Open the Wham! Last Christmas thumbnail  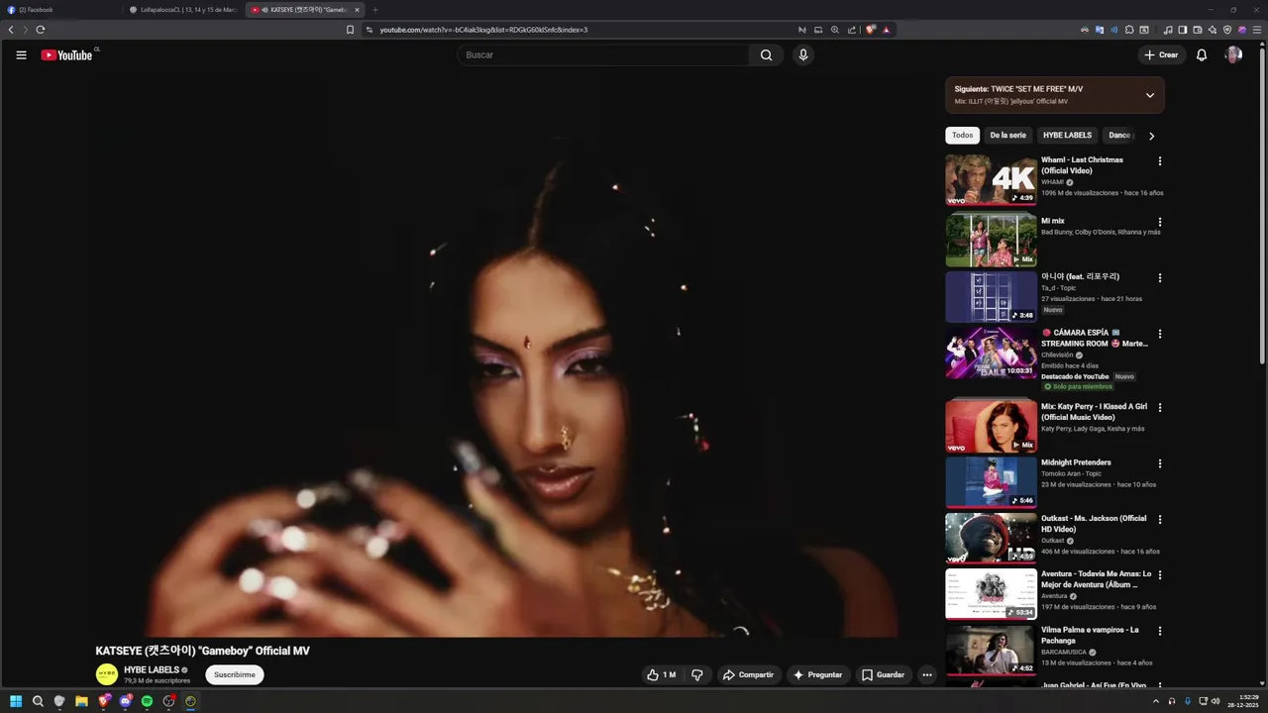[x=991, y=179]
